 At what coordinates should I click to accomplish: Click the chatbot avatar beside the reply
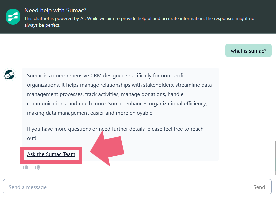[10, 75]
